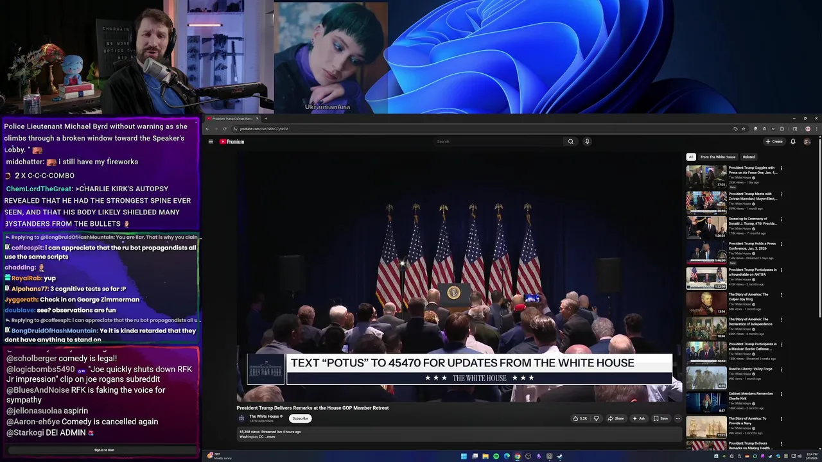
Task: Open options for Culper Spy Ring video
Action: click(x=782, y=295)
